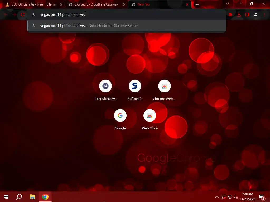270x202 pixels.
Task: Open the Extensions puzzle icon
Action: (x=230, y=15)
